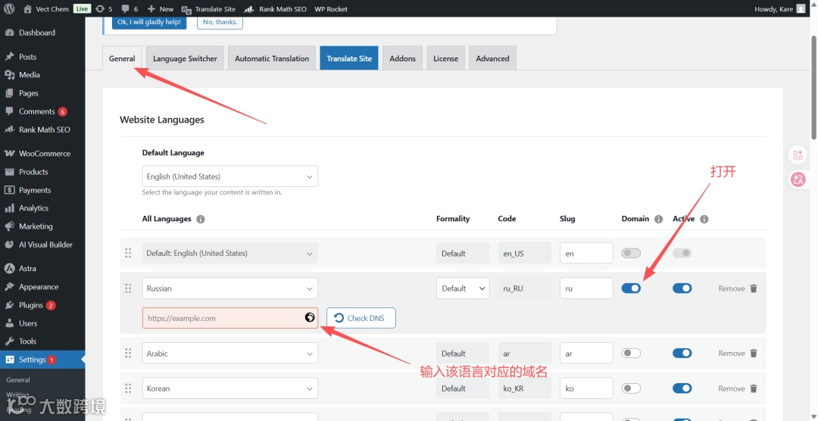Switch to the General tab
Screen dimensions: 818x421
click(x=122, y=58)
